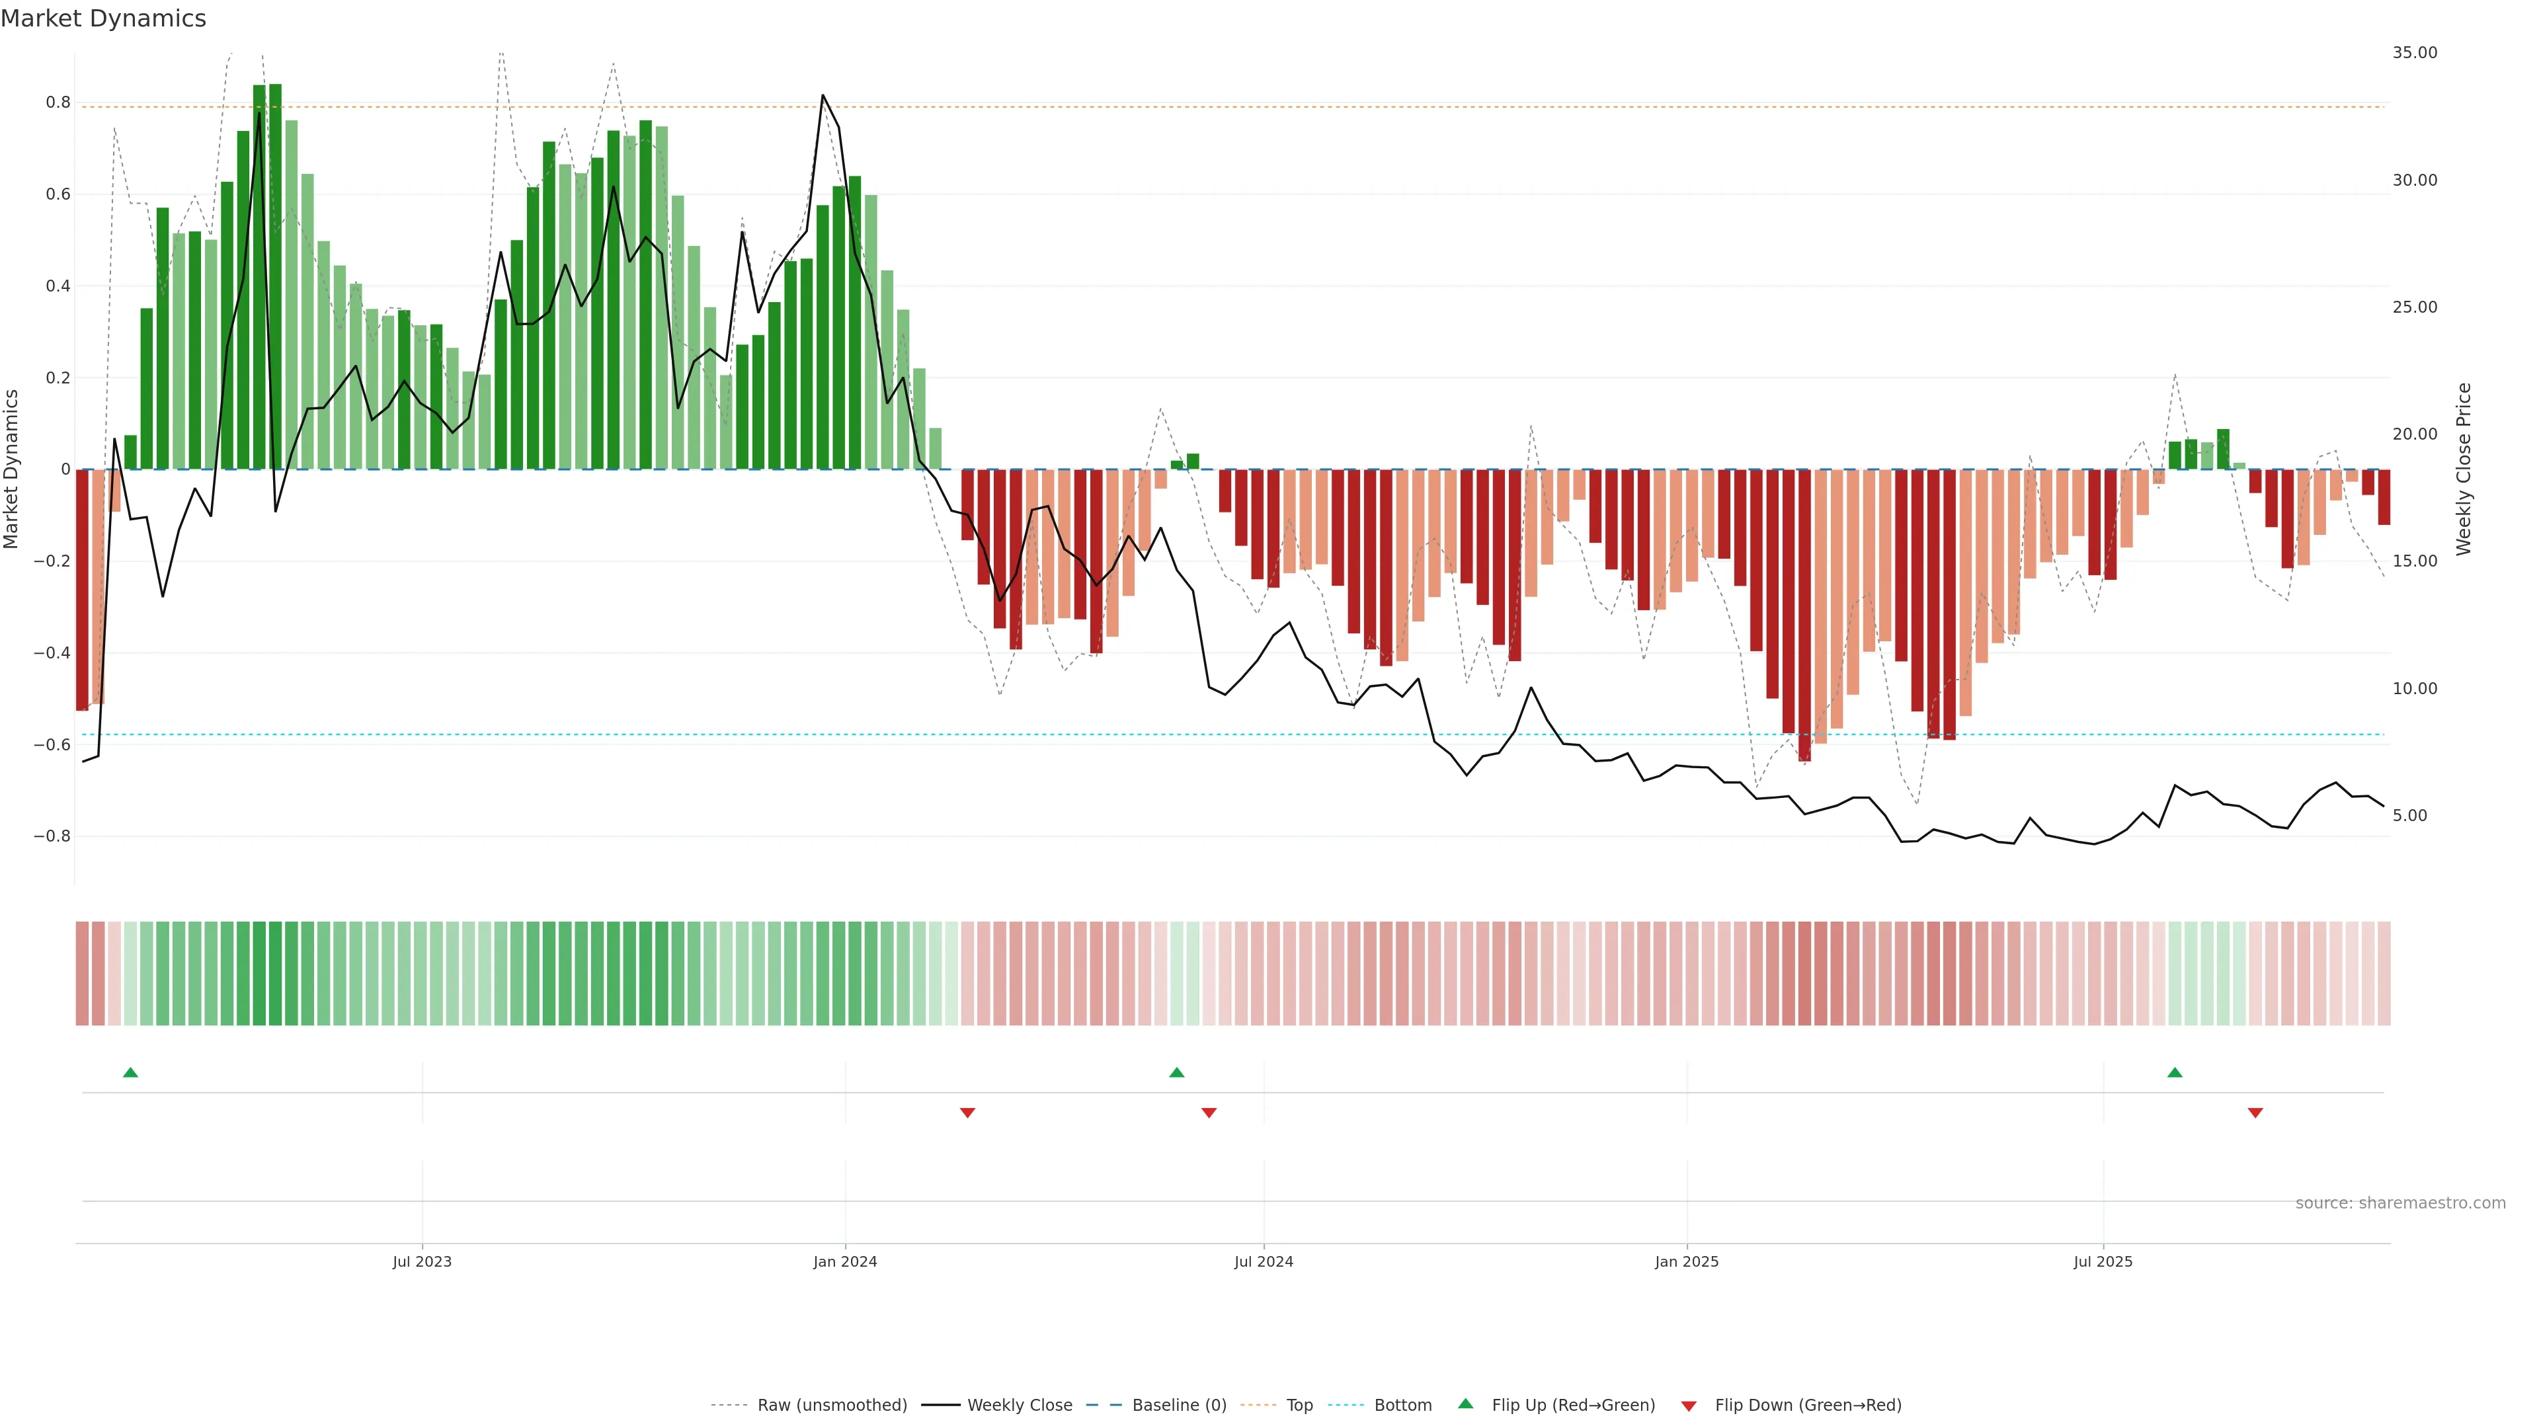Viewport: 2539px width, 1428px height.
Task: Click the red flip-down marker near June 2024
Action: (1209, 1113)
